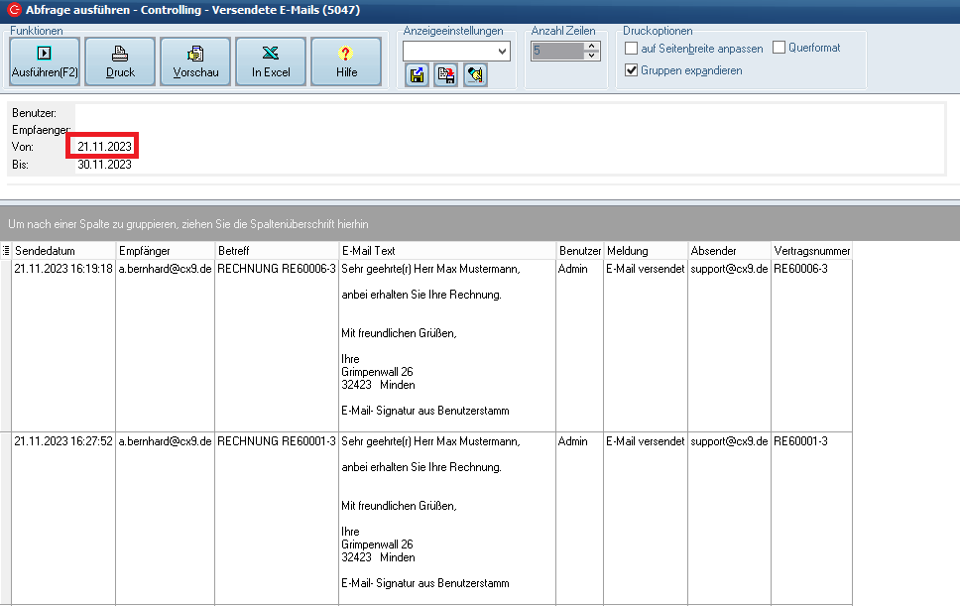
Task: Click the Vertragsnummer column header
Action: pos(810,251)
